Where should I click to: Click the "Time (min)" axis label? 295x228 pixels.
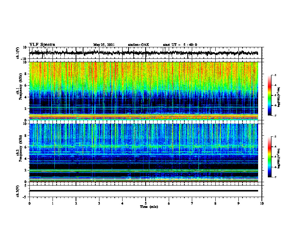point(149,207)
